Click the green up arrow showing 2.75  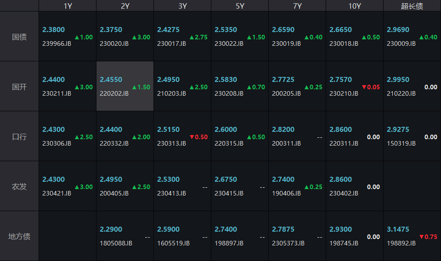pyautogui.click(x=198, y=37)
